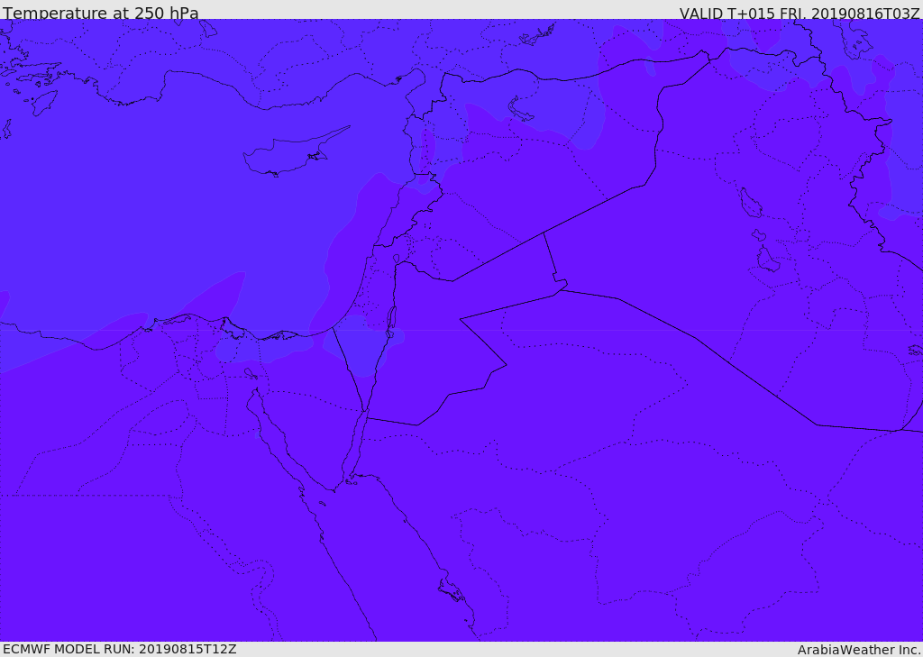This screenshot has height=657, width=923.
Task: Click the 'VALID T+015 FRI. 20190816T03Z' label
Action: coord(800,13)
